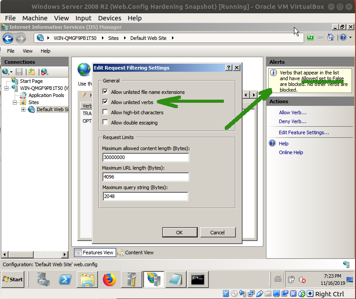
Task: Click the Create New Connection icon in Connections
Action: [x=7, y=72]
